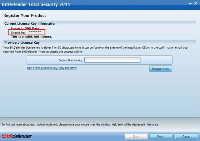200x141 pixels.
Task: Click the grayed-out Back button
Action: pyautogui.click(x=136, y=136)
